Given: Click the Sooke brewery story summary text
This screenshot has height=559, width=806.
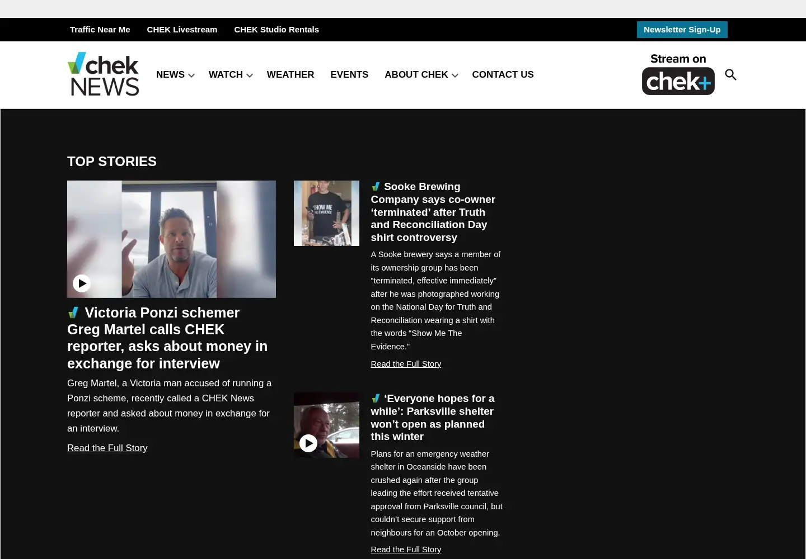Looking at the screenshot, I should click(436, 300).
